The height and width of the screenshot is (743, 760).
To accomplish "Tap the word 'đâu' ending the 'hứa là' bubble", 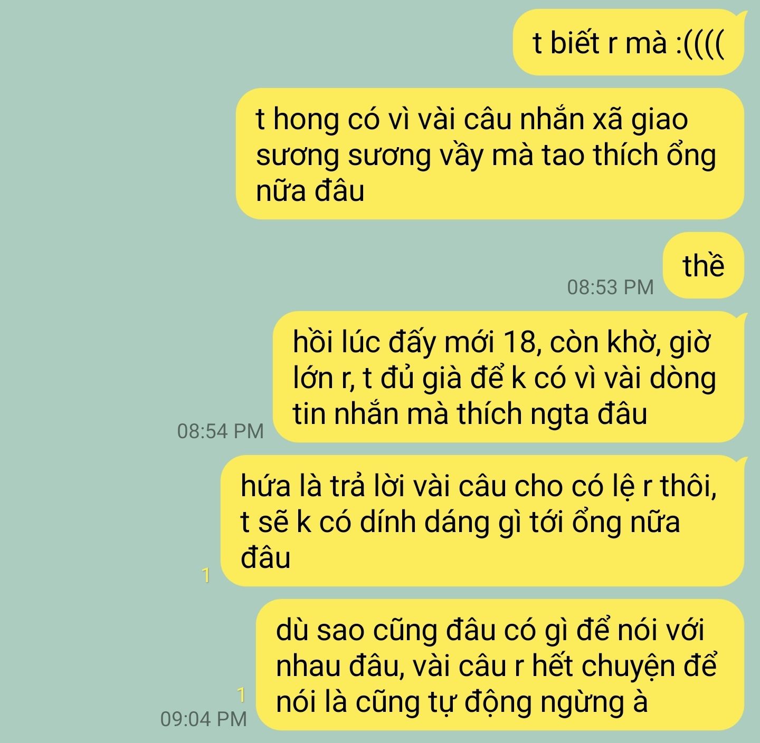I will coord(265,558).
